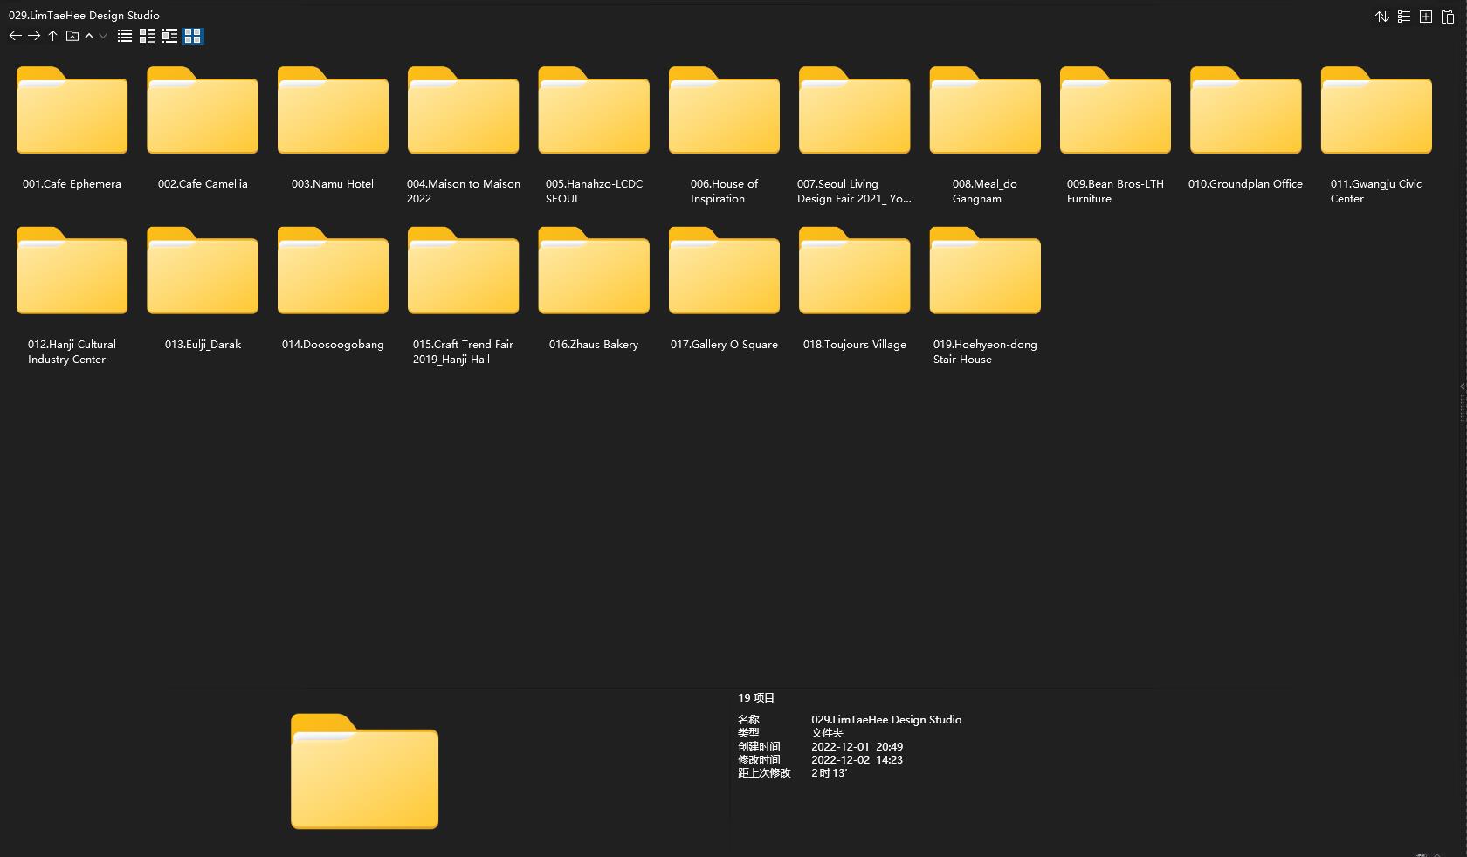Click the down chevron in navigation bar

pyautogui.click(x=103, y=36)
